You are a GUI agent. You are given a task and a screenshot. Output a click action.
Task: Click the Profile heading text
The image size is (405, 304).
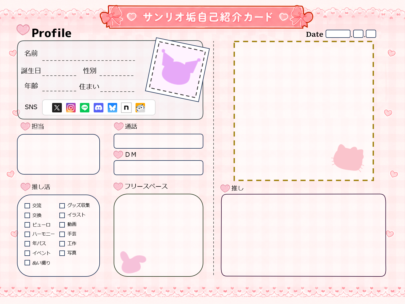(x=52, y=33)
